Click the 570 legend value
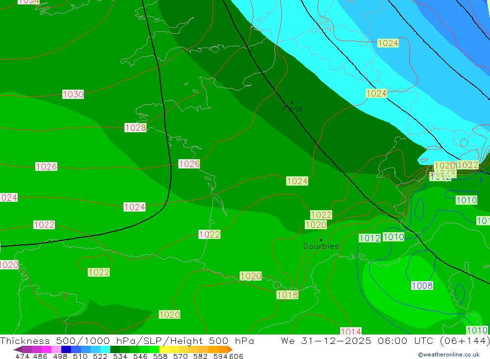 click(180, 356)
